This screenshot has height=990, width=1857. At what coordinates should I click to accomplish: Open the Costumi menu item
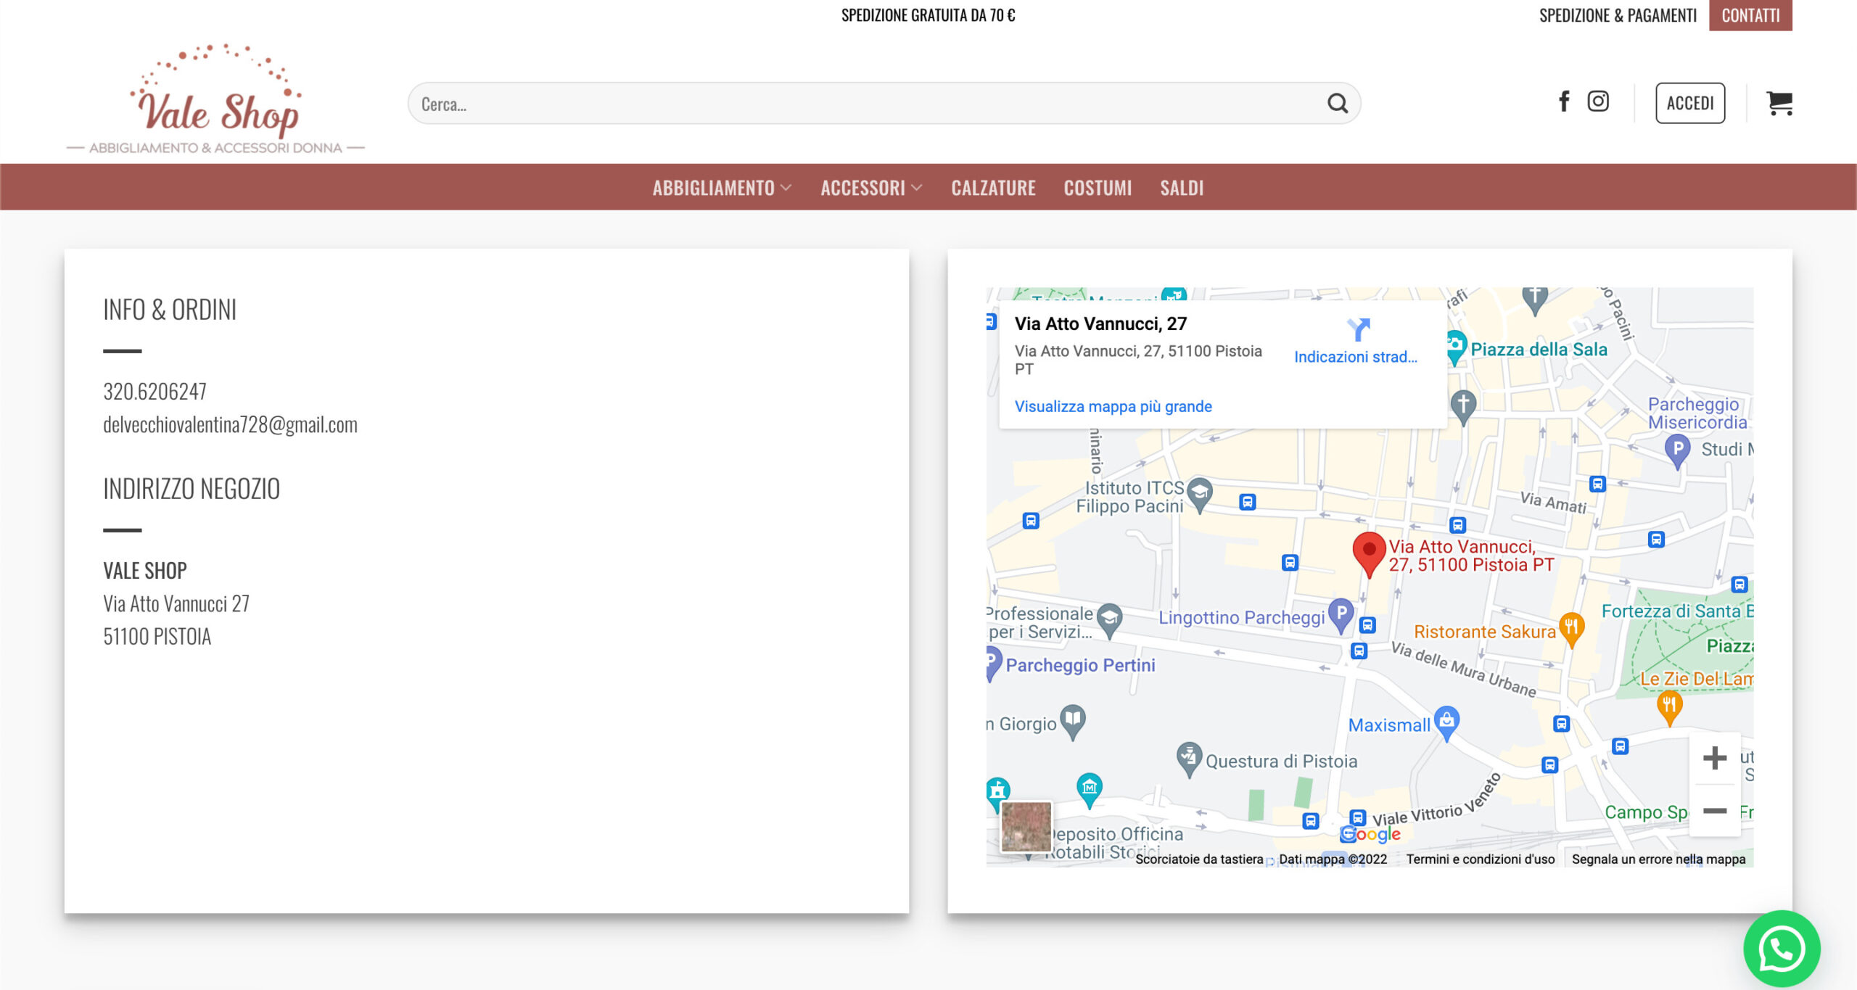1098,188
